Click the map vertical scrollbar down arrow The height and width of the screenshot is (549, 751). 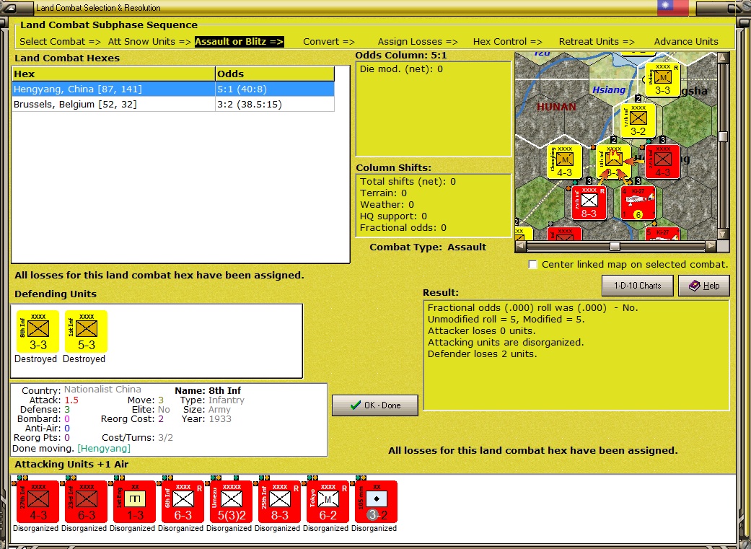tap(723, 234)
